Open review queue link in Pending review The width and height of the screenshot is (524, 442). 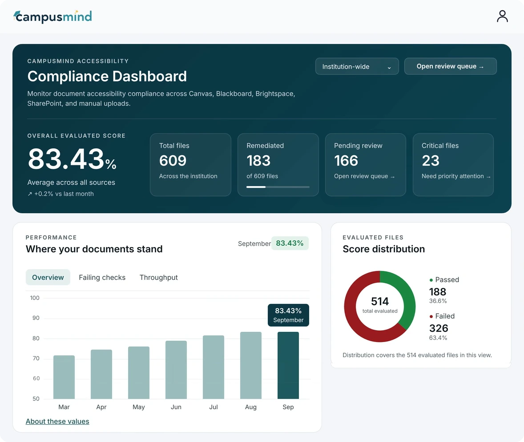pyautogui.click(x=364, y=176)
